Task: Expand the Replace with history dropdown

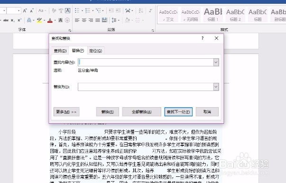Action: click(x=216, y=87)
